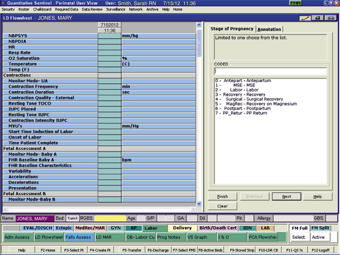The image size is (340, 255).
Task: Select '3 - Recovery - Recovery' list entry
Action: click(x=240, y=94)
